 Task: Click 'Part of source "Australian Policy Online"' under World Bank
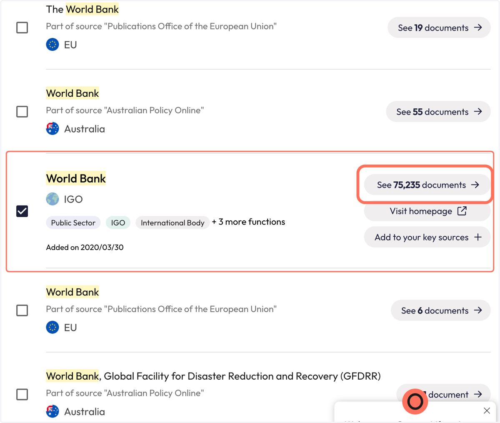point(125,110)
